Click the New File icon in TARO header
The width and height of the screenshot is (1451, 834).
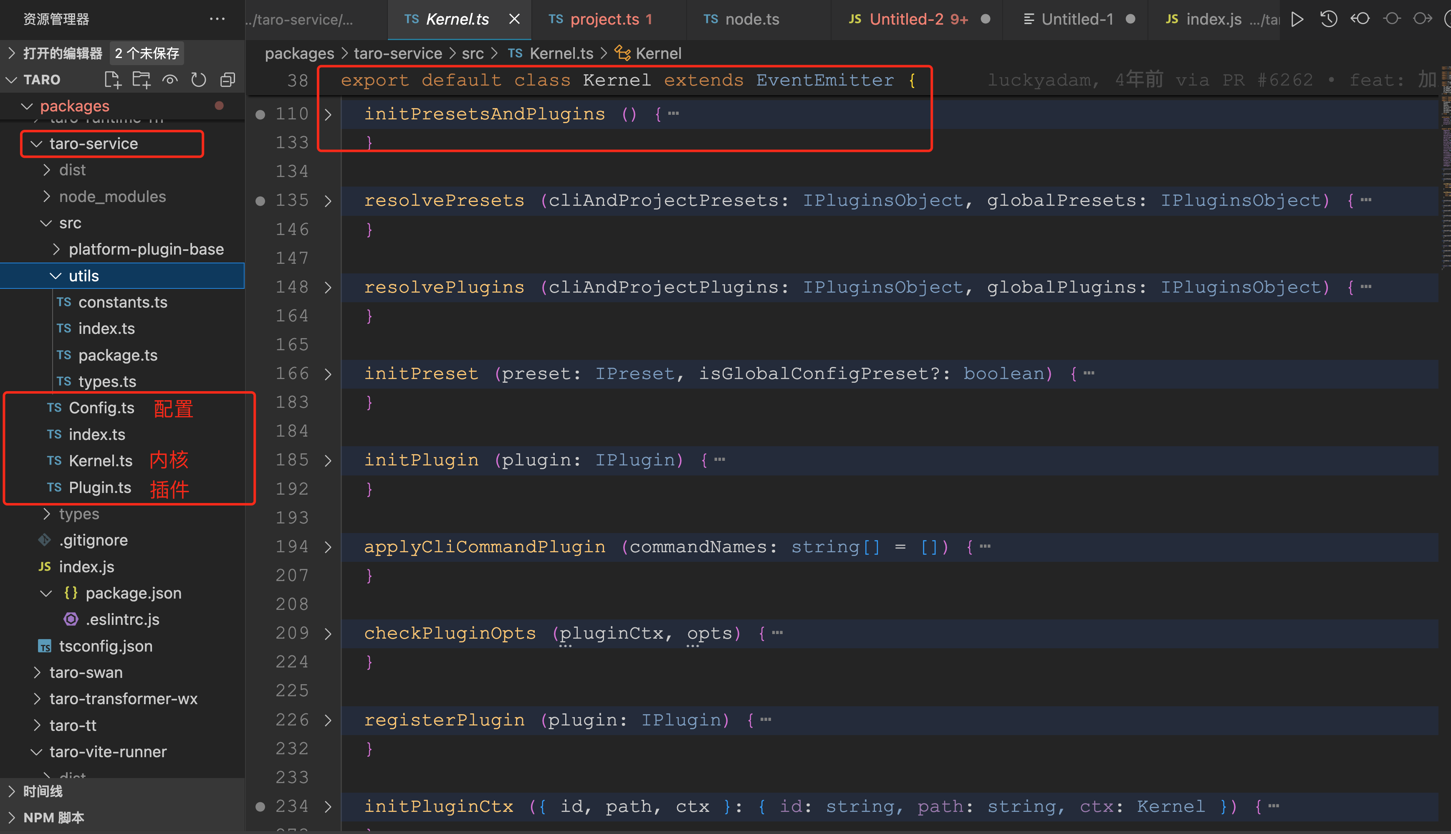tap(113, 80)
